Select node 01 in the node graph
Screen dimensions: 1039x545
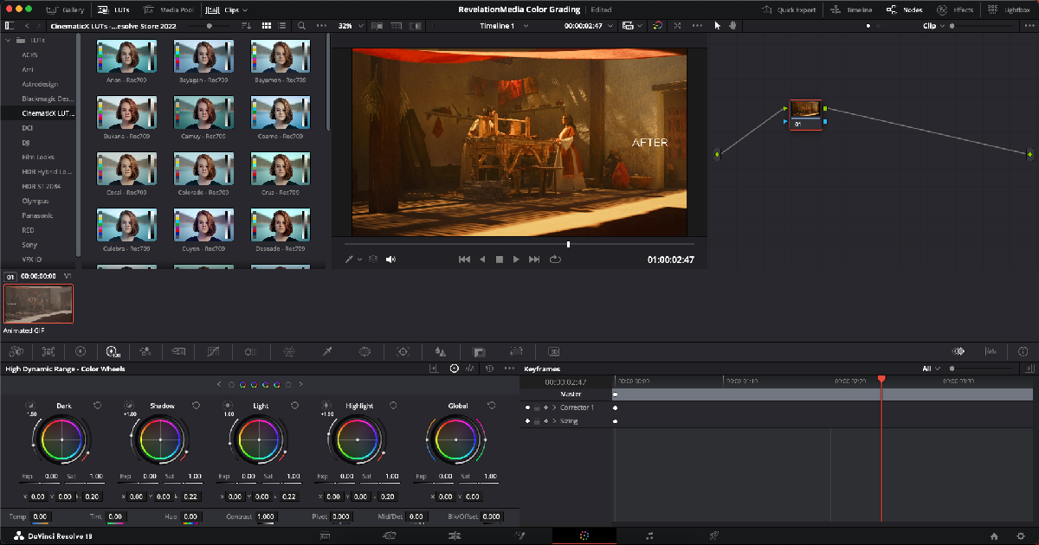click(x=806, y=114)
